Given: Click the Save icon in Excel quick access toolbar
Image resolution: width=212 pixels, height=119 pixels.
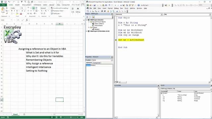Looking at the screenshot, I should click(x=5, y=2).
